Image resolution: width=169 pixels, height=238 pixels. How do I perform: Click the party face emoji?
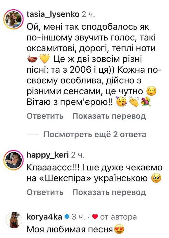pyautogui.click(x=122, y=102)
